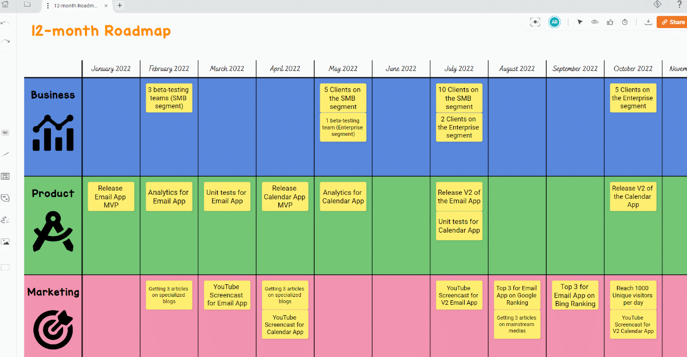Open the timer tool
The width and height of the screenshot is (687, 357).
[625, 22]
